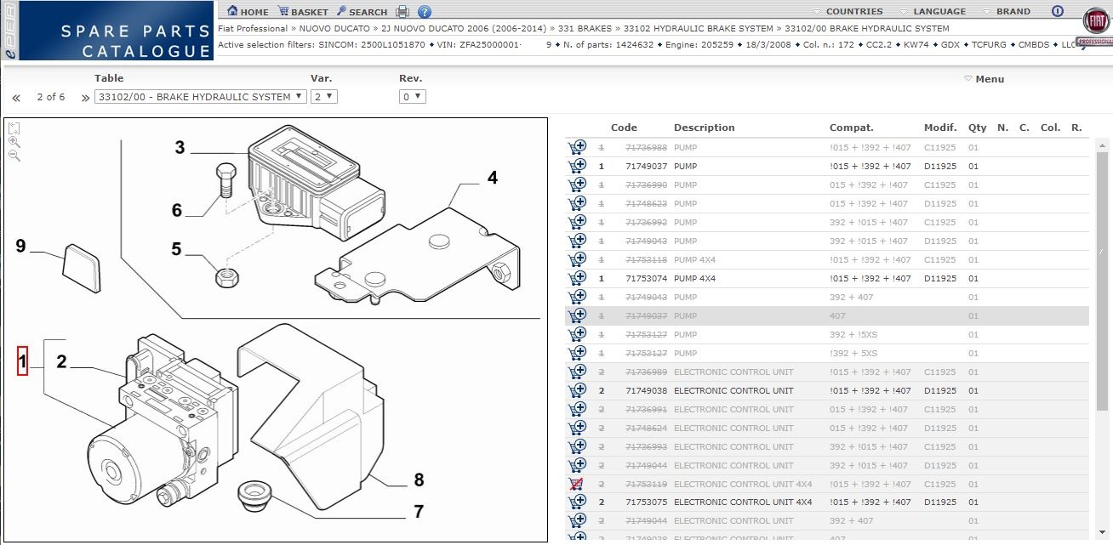This screenshot has width=1113, height=545.
Task: Follow the 33102 HYDRAULIC BRAKE SYSTEM breadcrumb
Action: [698, 28]
